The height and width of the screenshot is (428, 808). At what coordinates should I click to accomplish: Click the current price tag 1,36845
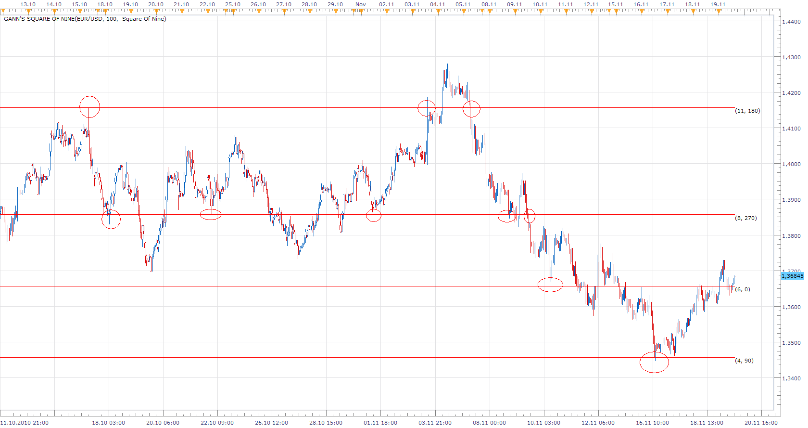[x=792, y=276]
